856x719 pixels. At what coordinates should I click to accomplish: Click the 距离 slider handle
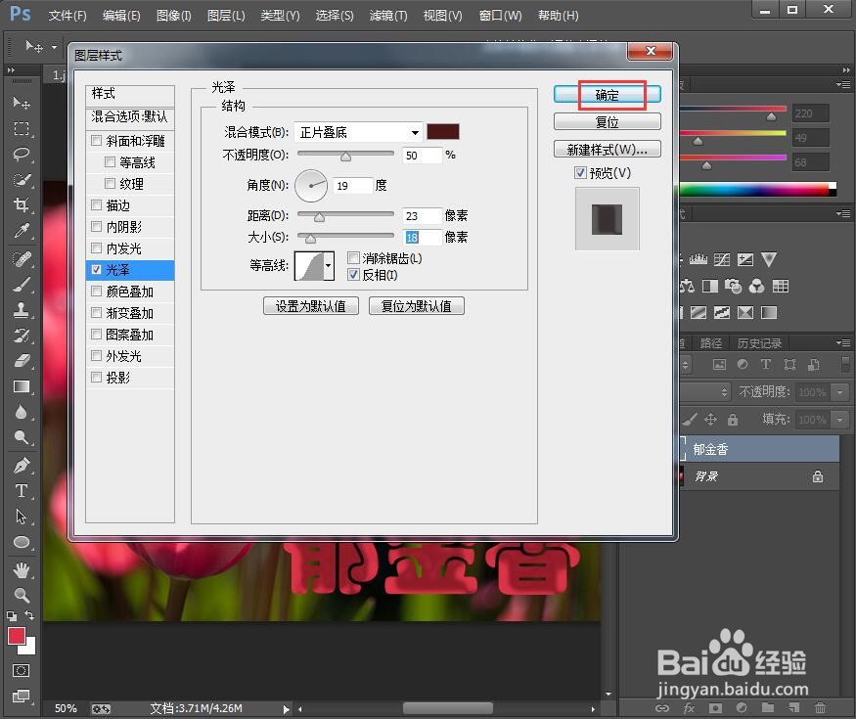tap(319, 217)
